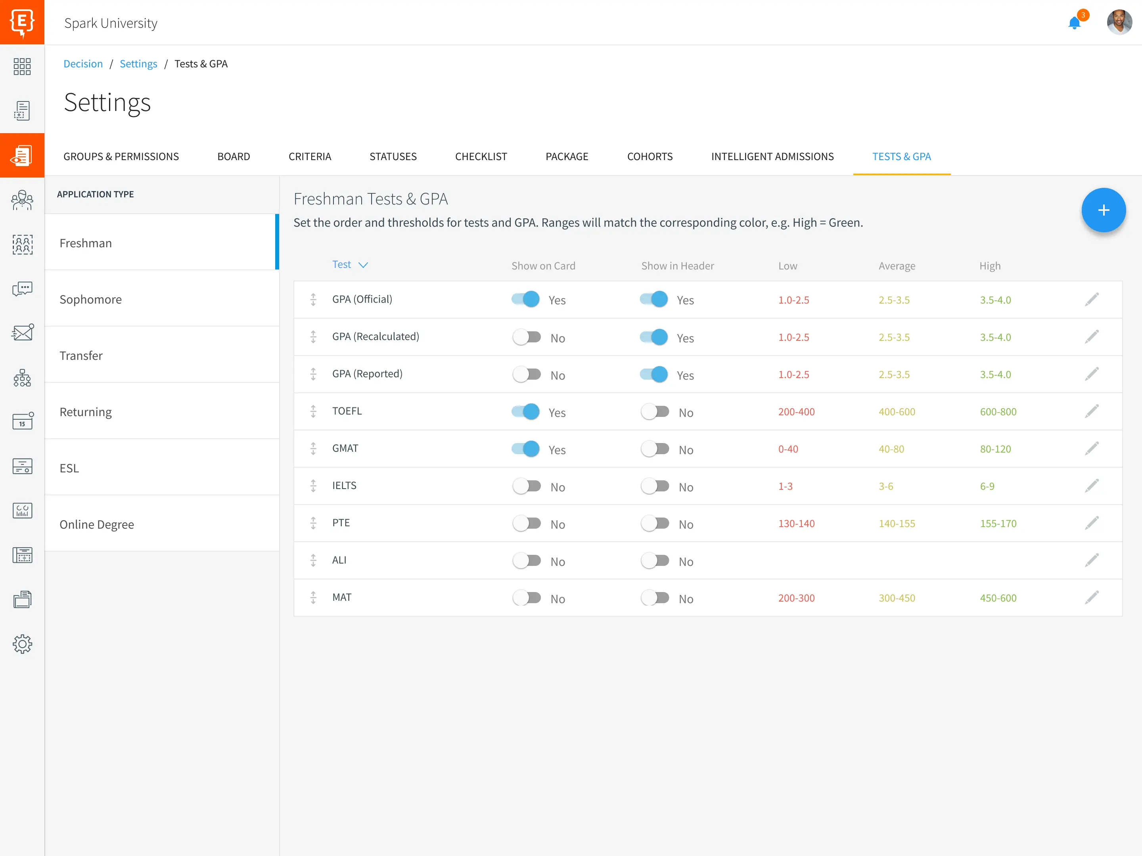Open the table layout sidebar icon
The width and height of the screenshot is (1142, 856).
[x=22, y=555]
